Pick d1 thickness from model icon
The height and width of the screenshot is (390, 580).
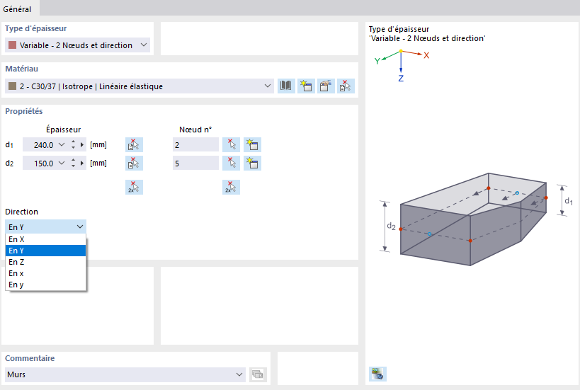134,145
